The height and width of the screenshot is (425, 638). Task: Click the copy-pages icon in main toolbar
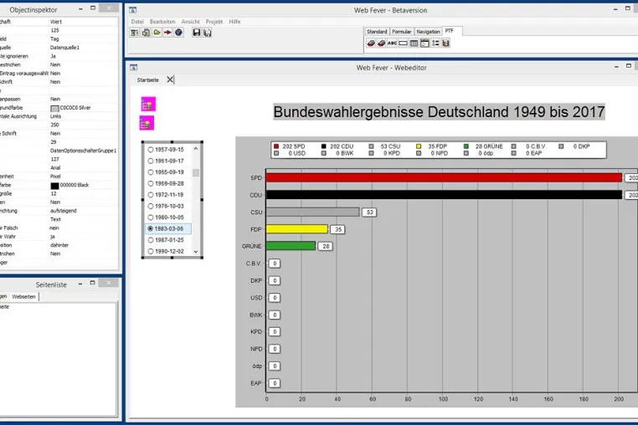pyautogui.click(x=146, y=33)
